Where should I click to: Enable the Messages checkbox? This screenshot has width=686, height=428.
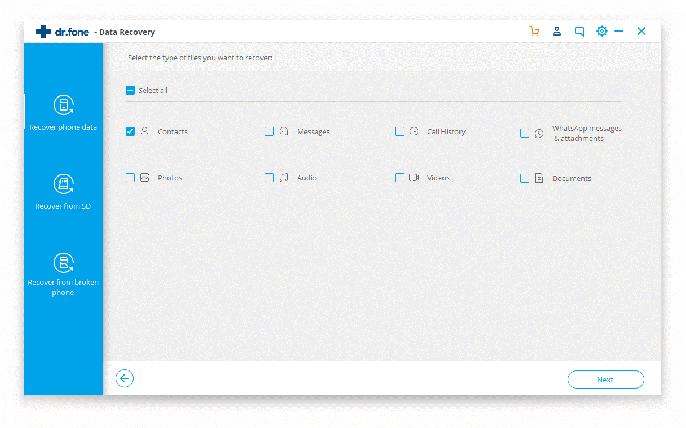coord(269,131)
